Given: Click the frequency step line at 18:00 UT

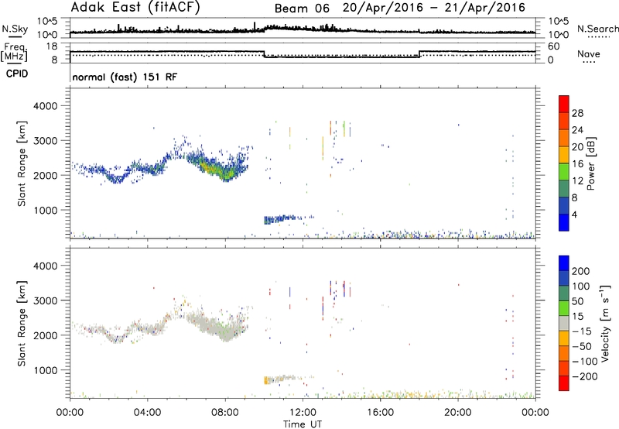Looking at the screenshot, I should [419, 54].
